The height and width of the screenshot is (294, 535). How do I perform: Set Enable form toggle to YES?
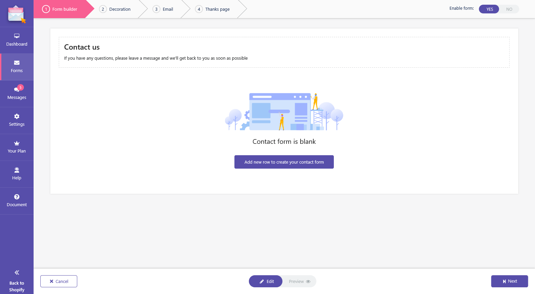point(489,9)
